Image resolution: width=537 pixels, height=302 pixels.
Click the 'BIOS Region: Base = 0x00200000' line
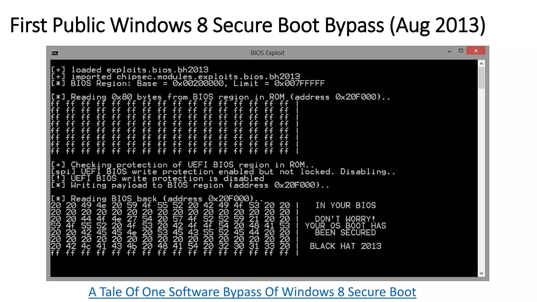click(x=188, y=83)
